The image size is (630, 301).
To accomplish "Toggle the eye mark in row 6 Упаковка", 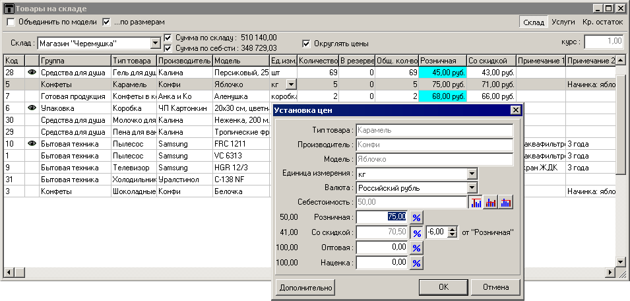I will [32, 108].
